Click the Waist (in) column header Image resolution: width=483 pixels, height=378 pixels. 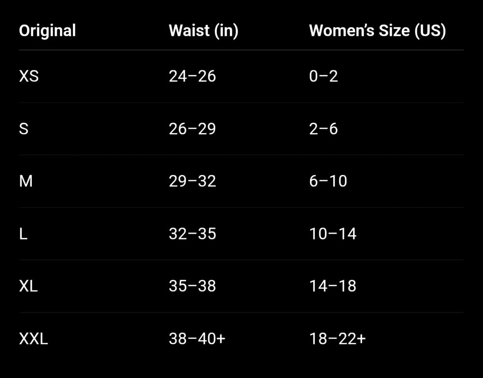pos(203,31)
